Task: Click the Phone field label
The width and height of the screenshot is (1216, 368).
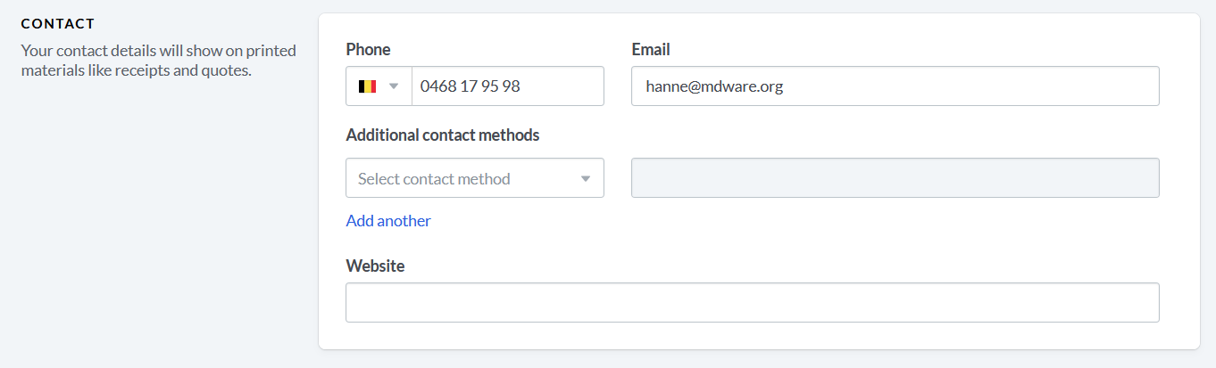Action: click(368, 50)
